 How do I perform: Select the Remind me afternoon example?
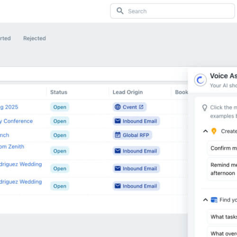(222, 169)
